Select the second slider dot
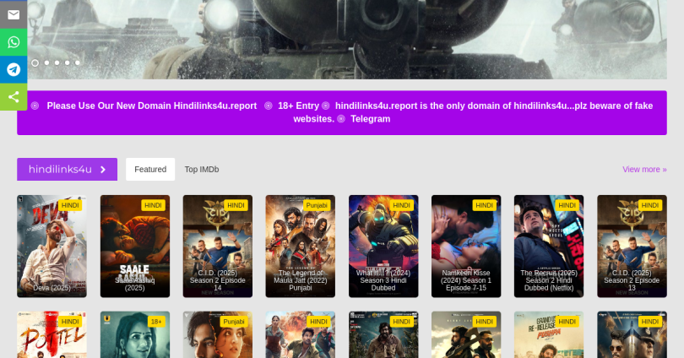The width and height of the screenshot is (684, 358). pyautogui.click(x=46, y=62)
